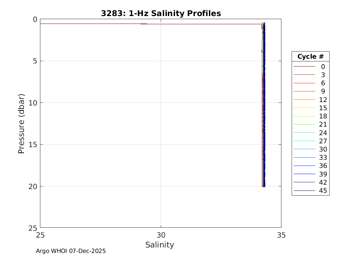
Task: Select the y-axis tick label 20
Action: (32, 186)
